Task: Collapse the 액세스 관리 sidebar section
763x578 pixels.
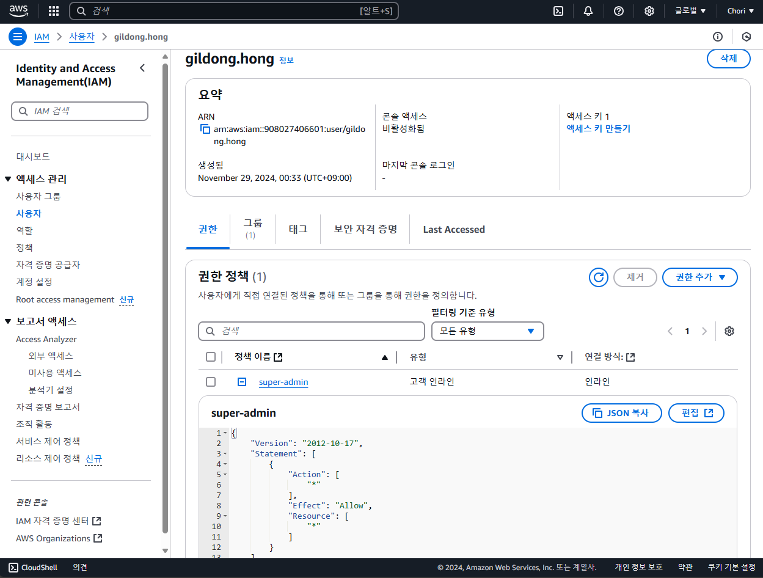Action: pyautogui.click(x=8, y=179)
